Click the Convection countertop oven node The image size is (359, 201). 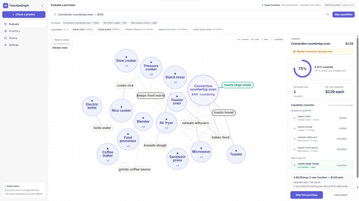[203, 90]
